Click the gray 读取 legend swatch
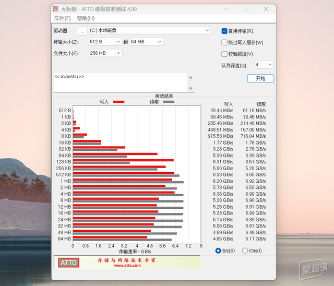334x286 pixels. pyautogui.click(x=169, y=102)
